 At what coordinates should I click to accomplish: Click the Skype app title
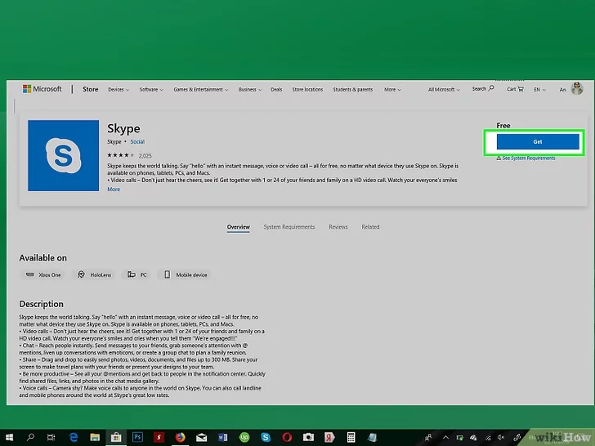coord(123,128)
